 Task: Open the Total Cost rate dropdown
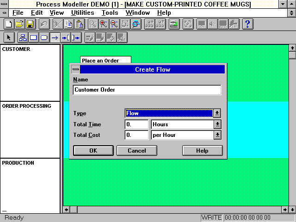(x=217, y=135)
